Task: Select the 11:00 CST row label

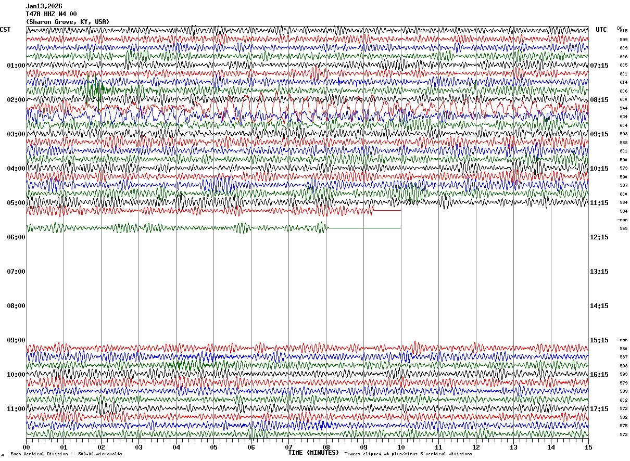Action: [x=16, y=409]
